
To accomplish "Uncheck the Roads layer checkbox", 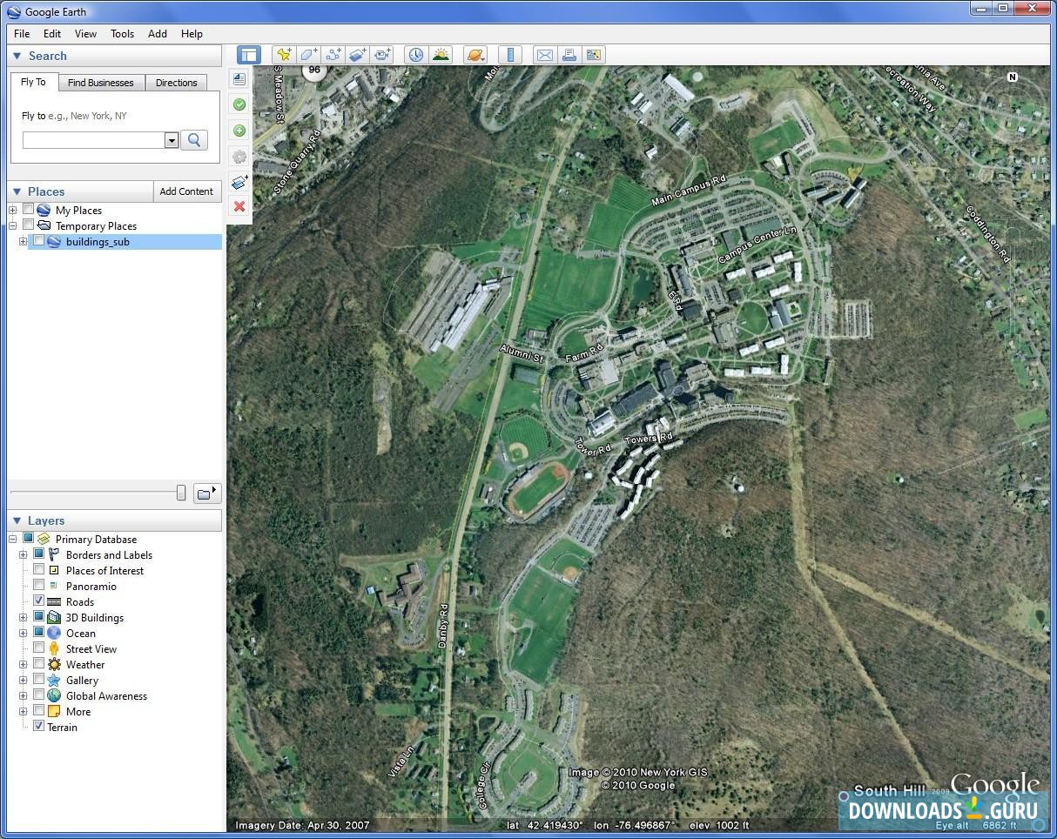I will point(39,601).
